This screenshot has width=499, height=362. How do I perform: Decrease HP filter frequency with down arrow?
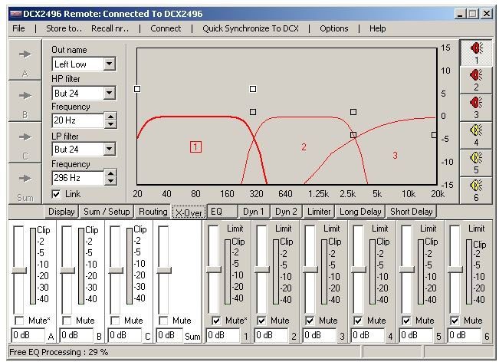[110, 124]
